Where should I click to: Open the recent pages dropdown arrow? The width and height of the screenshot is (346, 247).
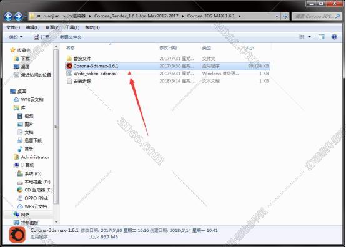pos(26,17)
